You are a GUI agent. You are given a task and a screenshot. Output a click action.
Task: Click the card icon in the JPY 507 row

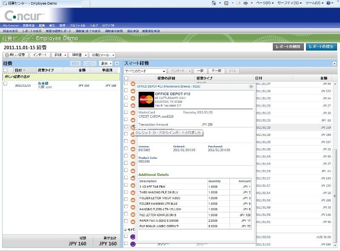click(x=133, y=142)
